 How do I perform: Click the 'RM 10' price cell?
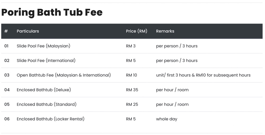coord(131,75)
